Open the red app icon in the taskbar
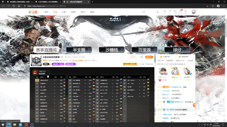227x127 pixels. (26, 125)
